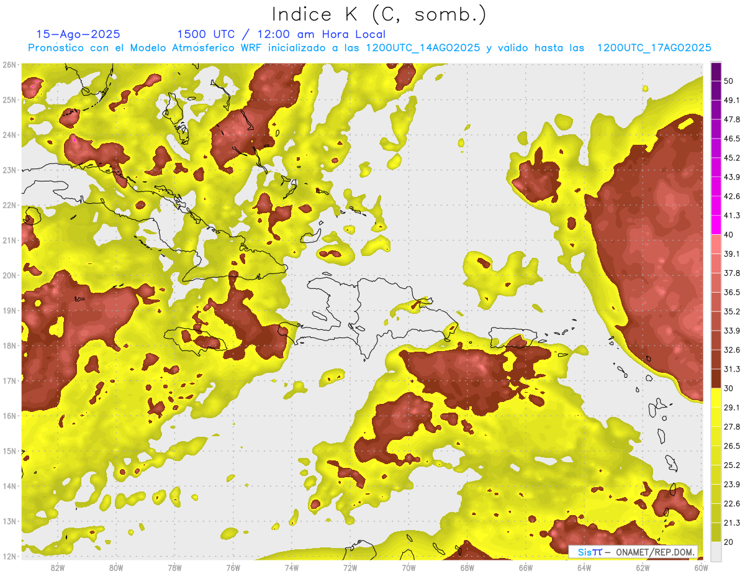The width and height of the screenshot is (745, 576).
Task: Click the 64W longitude label
Action: [584, 567]
